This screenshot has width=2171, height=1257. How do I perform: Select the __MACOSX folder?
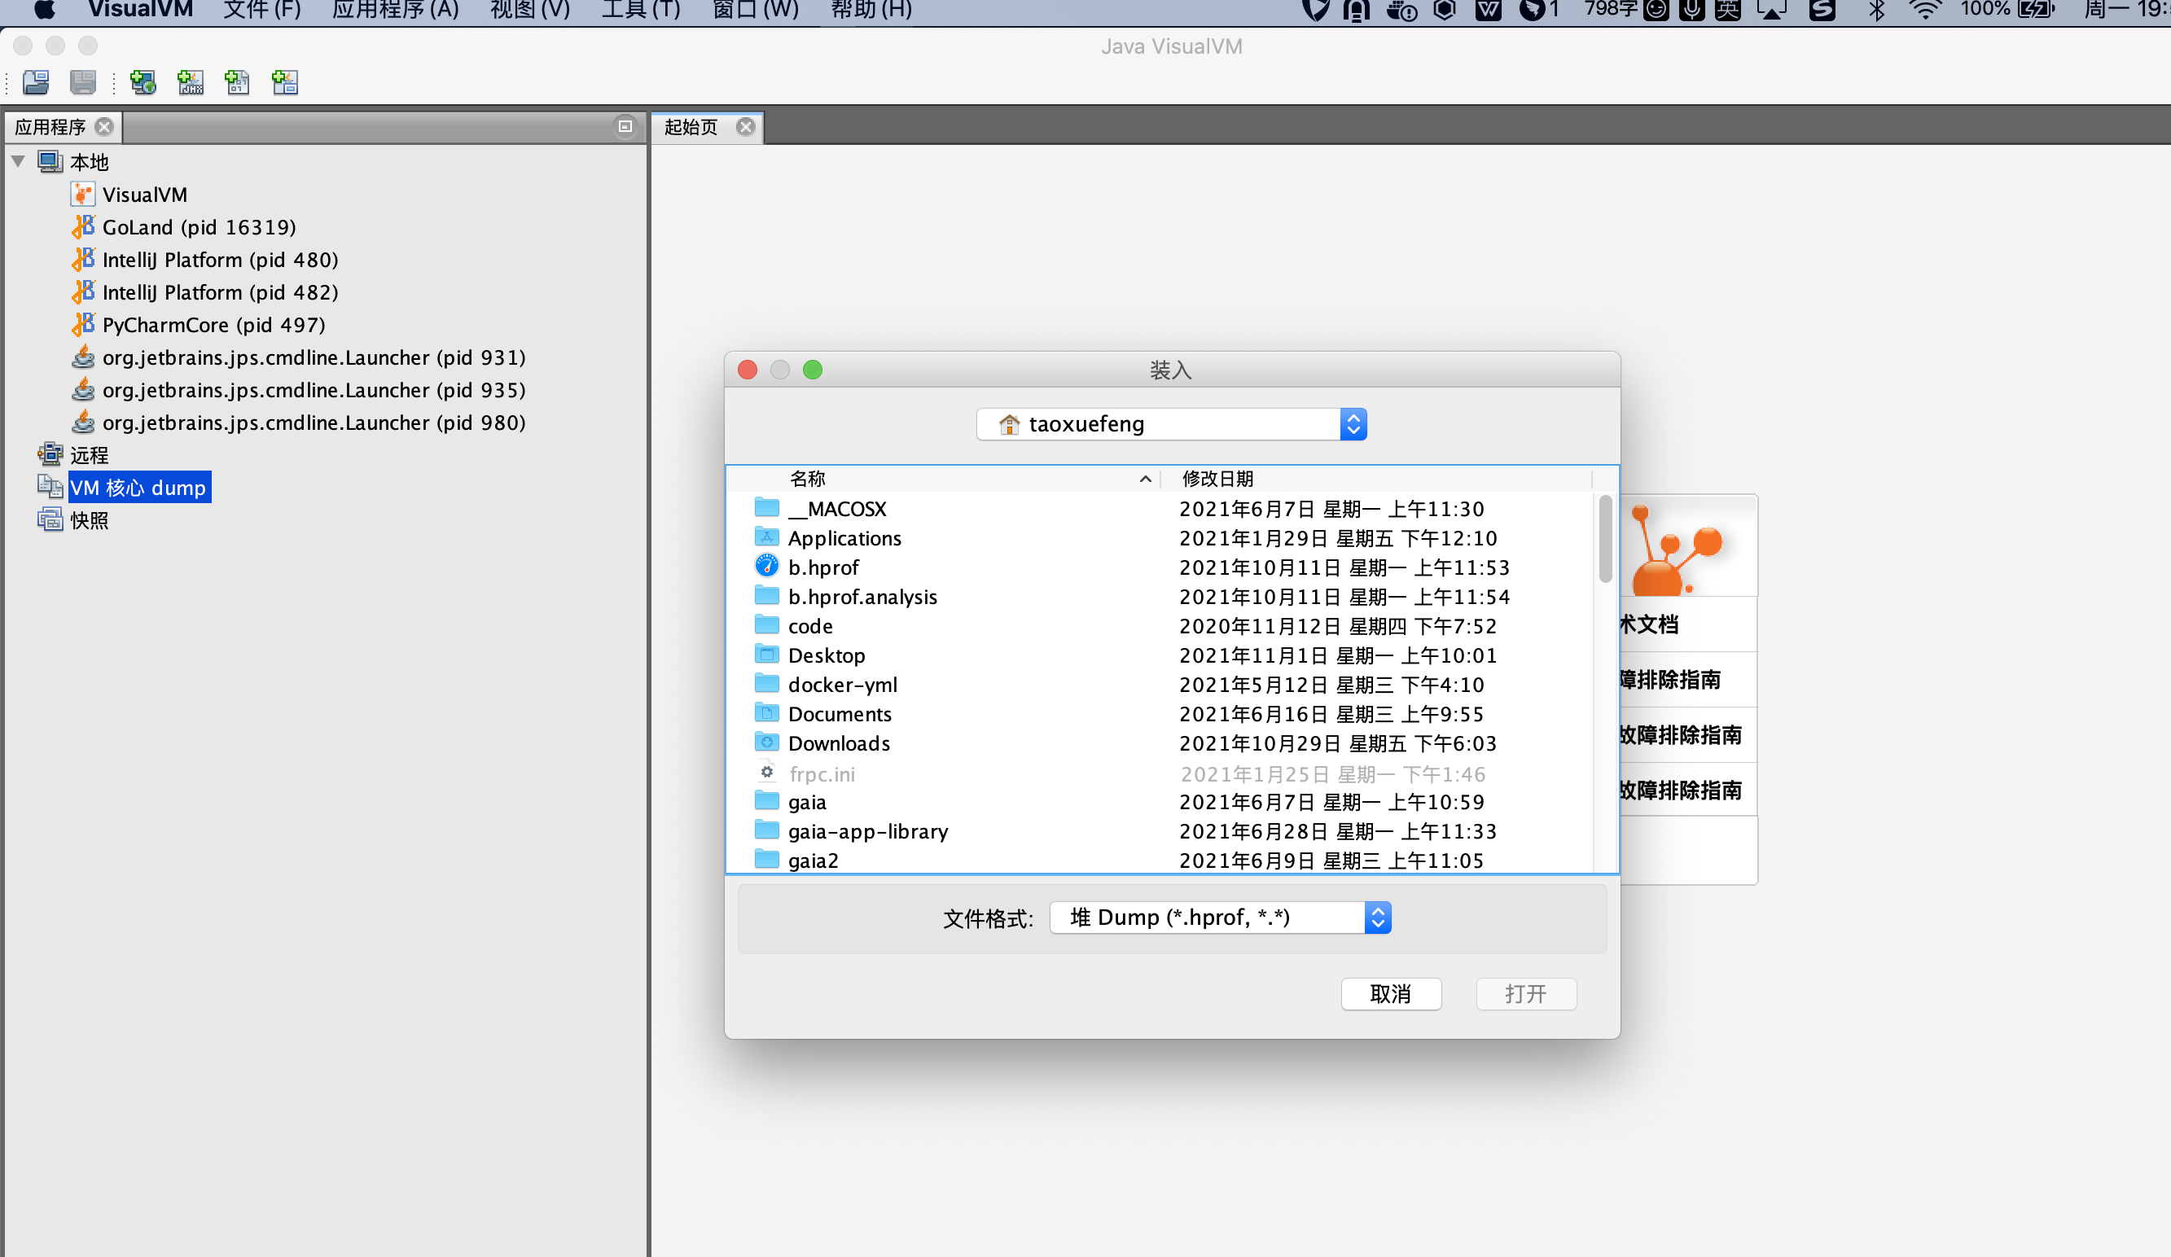pyautogui.click(x=1160, y=509)
